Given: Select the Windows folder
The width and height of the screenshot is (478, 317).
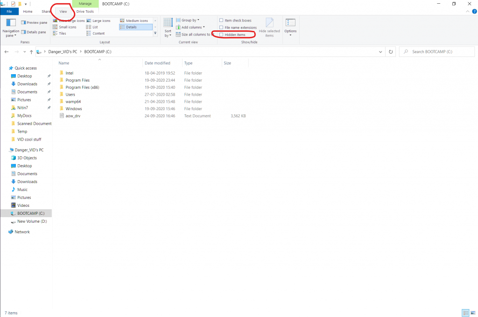Looking at the screenshot, I should (73, 109).
